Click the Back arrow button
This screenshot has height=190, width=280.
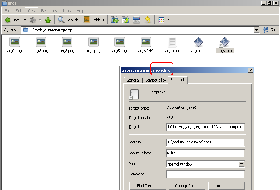click(x=13, y=20)
